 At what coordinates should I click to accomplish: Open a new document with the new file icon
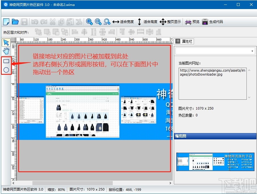pyautogui.click(x=7, y=22)
